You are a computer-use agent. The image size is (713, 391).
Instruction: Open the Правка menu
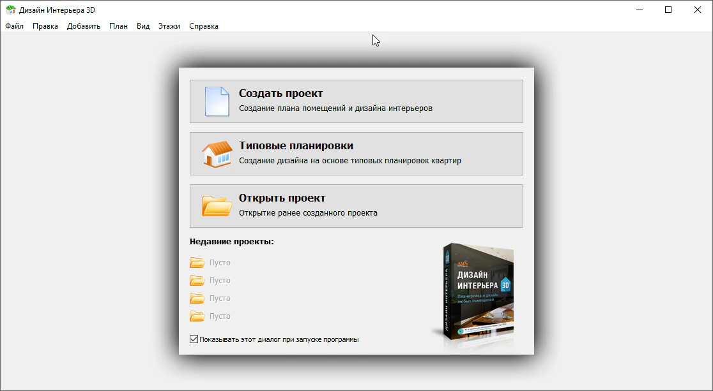45,26
